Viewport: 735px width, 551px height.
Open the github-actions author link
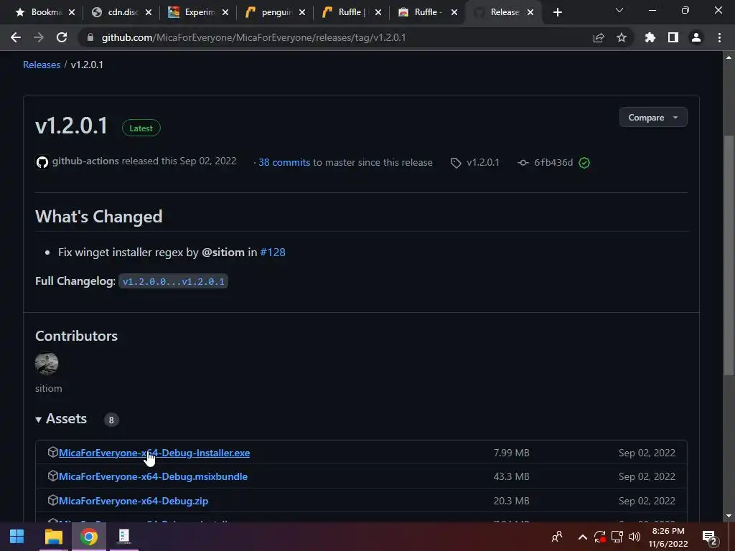coord(85,161)
